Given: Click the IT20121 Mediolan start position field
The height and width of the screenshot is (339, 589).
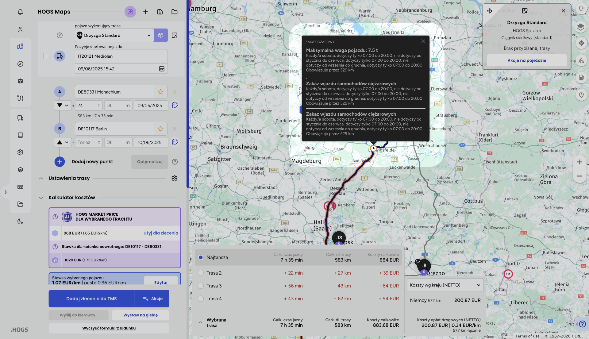Looking at the screenshot, I should (x=121, y=56).
